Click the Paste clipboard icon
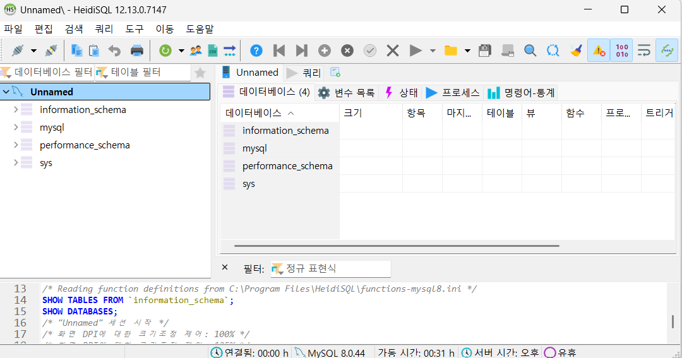 [x=94, y=51]
